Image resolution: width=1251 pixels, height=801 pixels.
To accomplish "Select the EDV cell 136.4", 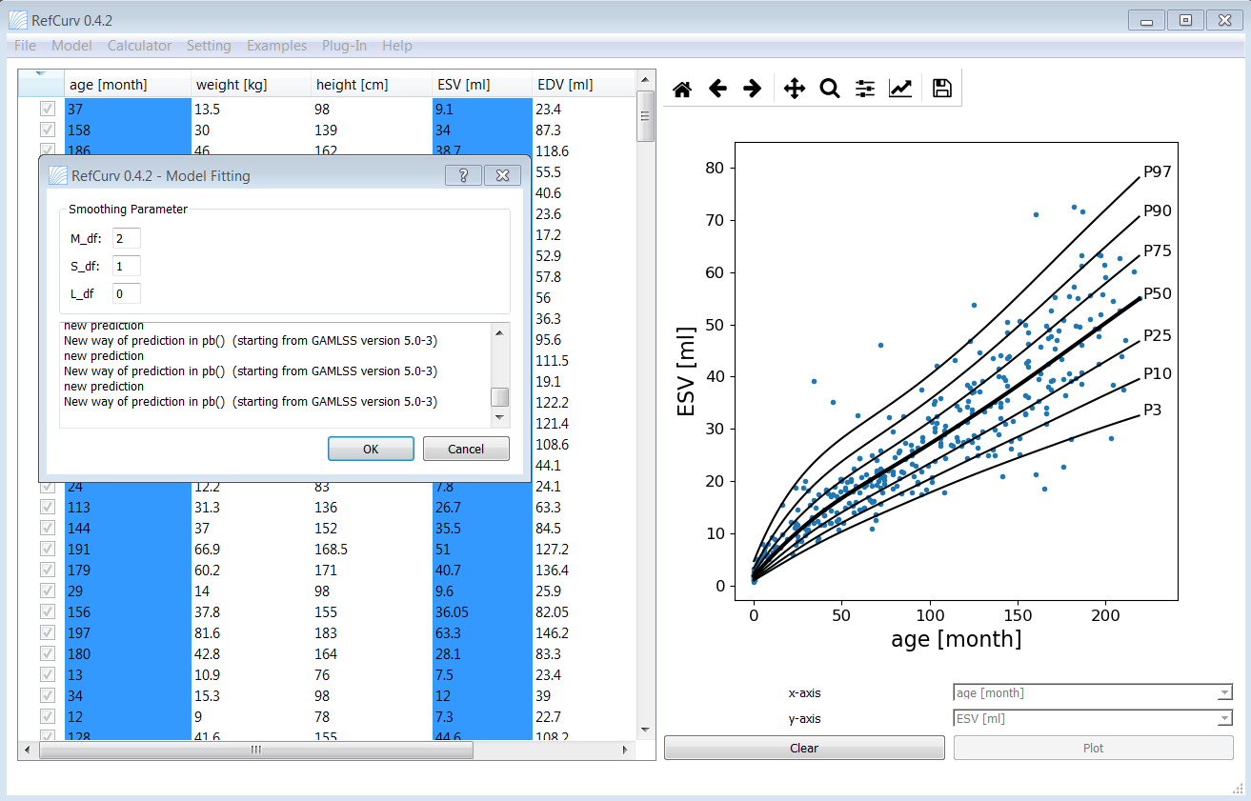I will tap(583, 571).
